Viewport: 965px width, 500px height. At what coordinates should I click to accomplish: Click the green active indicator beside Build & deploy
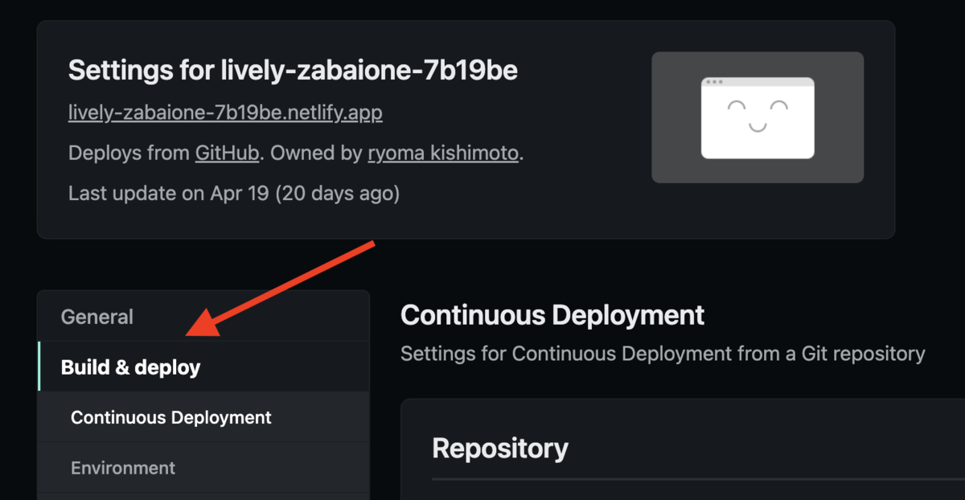pyautogui.click(x=39, y=367)
